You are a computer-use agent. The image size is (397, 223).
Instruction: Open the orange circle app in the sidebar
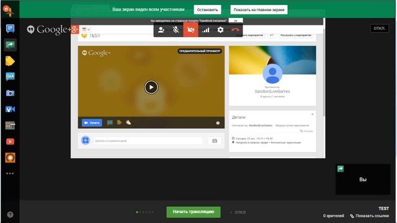[10, 157]
